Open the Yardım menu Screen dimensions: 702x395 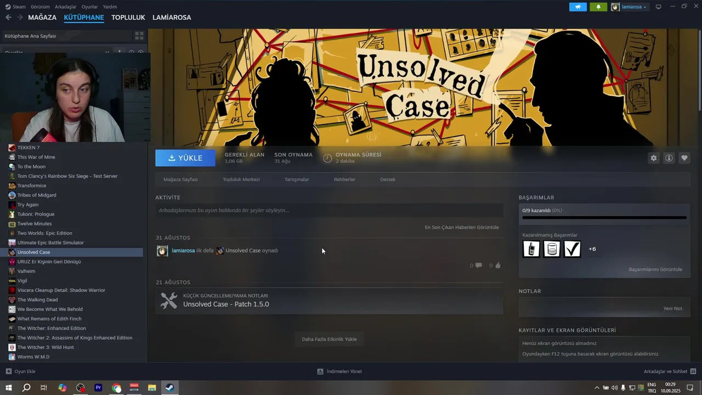click(110, 7)
